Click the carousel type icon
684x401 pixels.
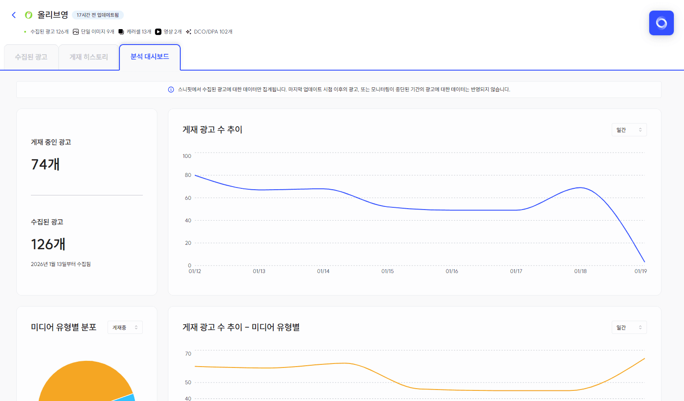click(121, 32)
